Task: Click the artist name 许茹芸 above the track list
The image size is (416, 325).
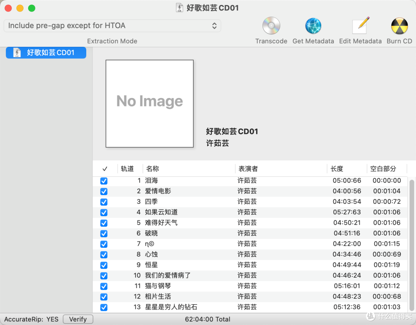Action: [217, 143]
